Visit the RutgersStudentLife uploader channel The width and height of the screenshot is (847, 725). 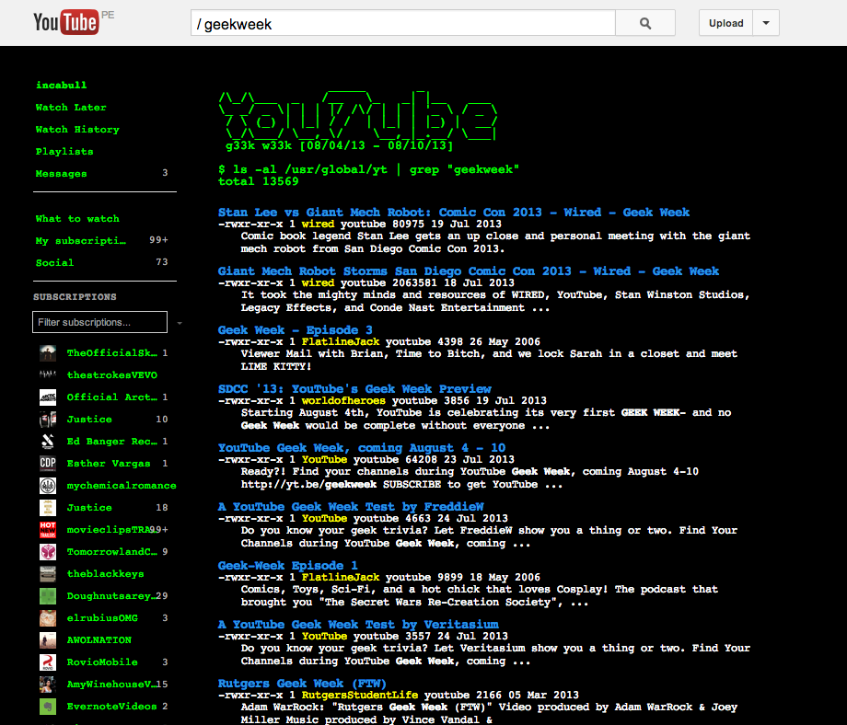(x=360, y=695)
